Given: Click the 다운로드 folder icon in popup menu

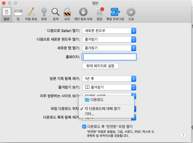Looking at the screenshot, I should (x=87, y=100).
